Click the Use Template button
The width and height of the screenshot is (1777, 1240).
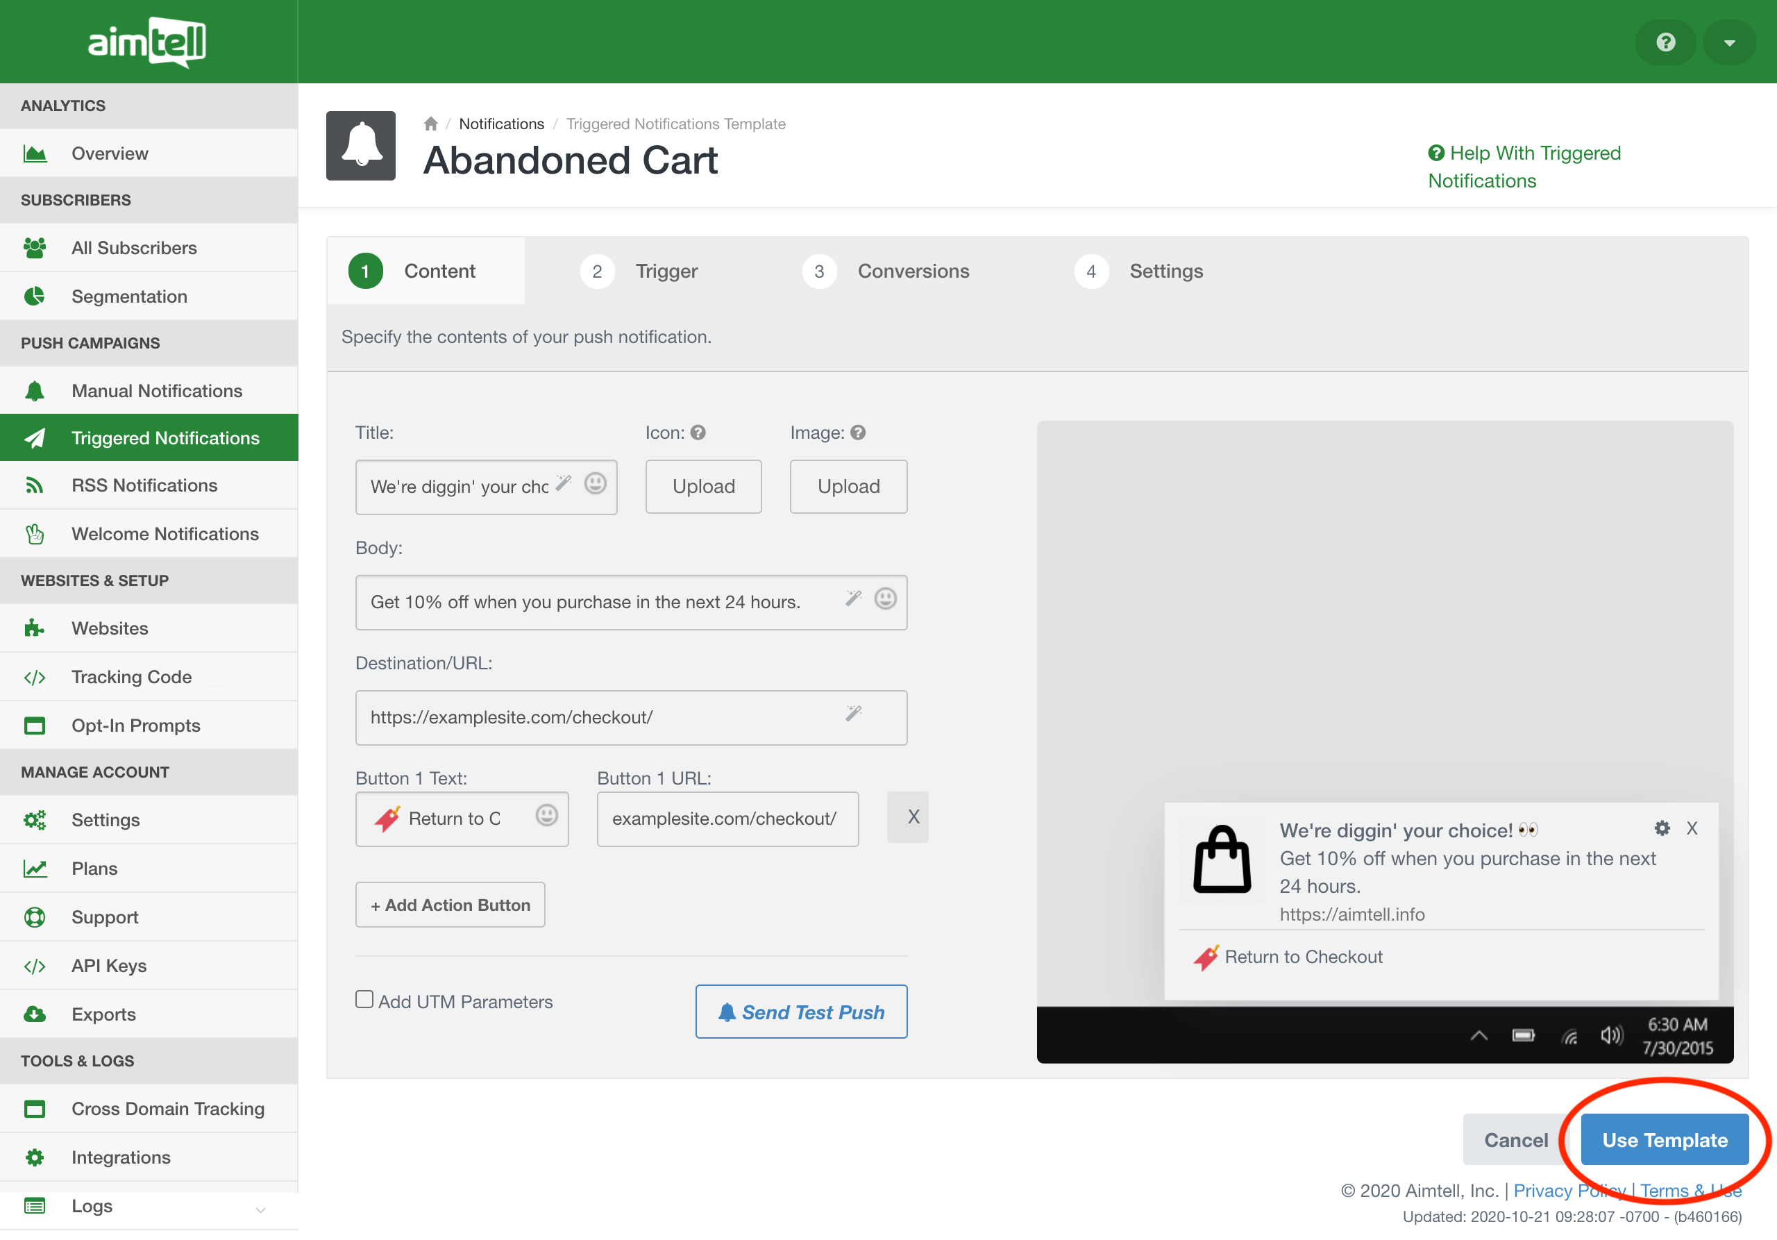coord(1664,1140)
